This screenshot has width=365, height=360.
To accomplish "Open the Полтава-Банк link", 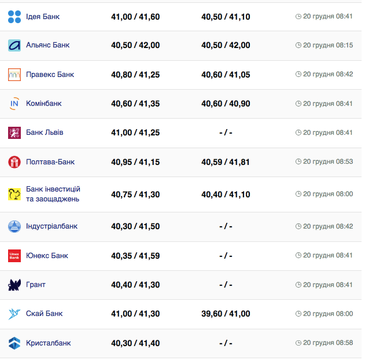I will click(x=50, y=162).
